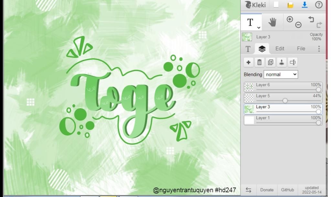Redo the last undone action
This screenshot has width=331, height=197.
[x=319, y=25]
